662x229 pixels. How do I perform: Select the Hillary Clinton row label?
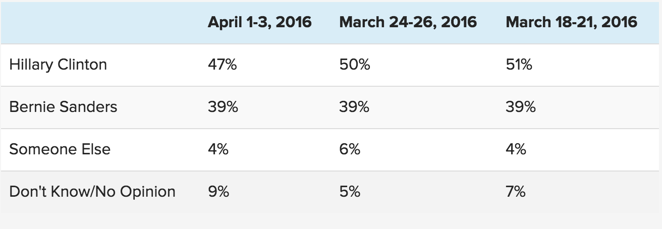tap(58, 65)
